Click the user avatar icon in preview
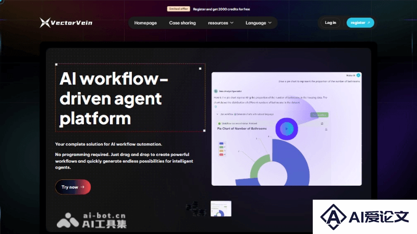Image resolution: width=417 pixels, height=234 pixels. 358,75
